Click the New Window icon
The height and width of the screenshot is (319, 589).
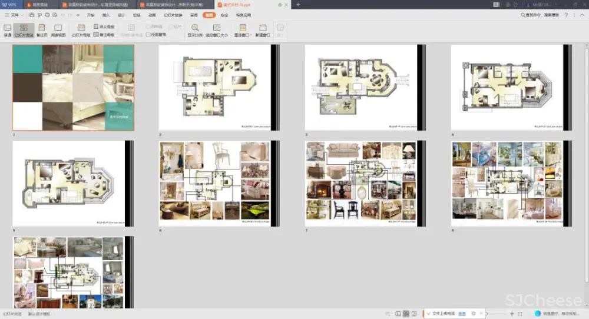pyautogui.click(x=262, y=30)
